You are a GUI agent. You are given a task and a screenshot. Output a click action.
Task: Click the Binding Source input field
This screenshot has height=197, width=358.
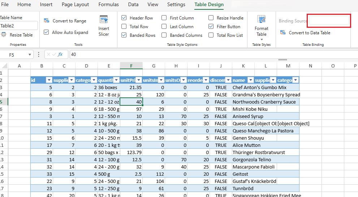329,21
